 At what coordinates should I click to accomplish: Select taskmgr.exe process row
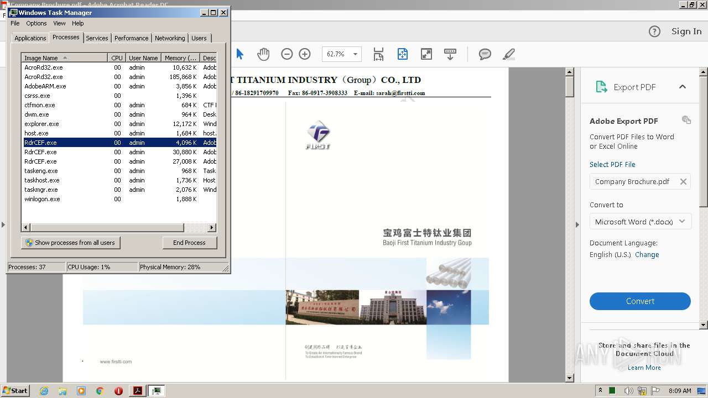[119, 190]
